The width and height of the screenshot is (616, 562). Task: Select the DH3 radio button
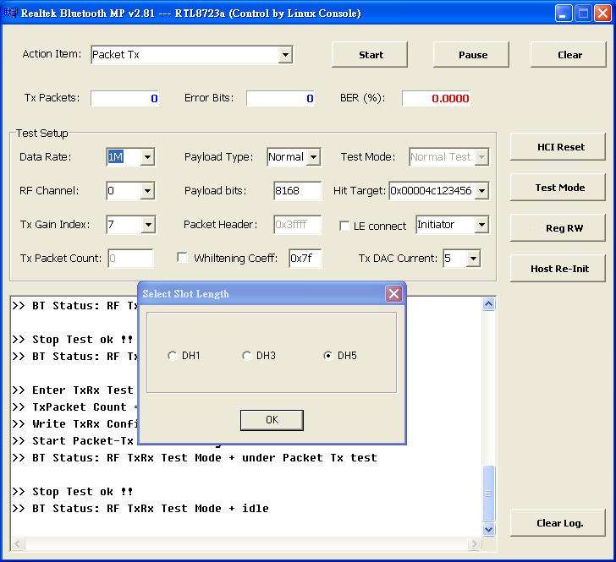click(x=259, y=356)
